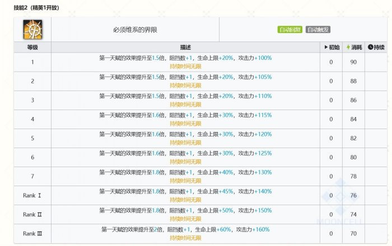
Task: Select the level 4 row label
Action: click(32, 119)
